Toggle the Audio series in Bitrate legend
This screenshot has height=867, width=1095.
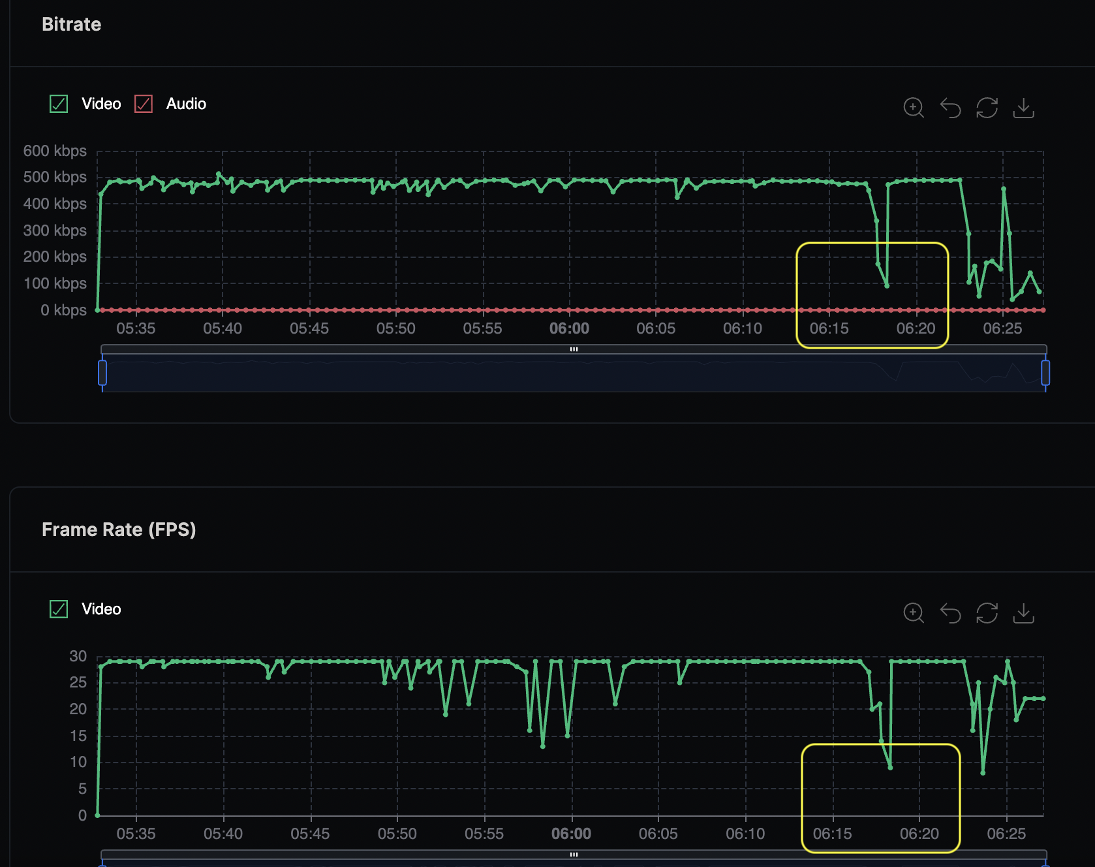(170, 104)
